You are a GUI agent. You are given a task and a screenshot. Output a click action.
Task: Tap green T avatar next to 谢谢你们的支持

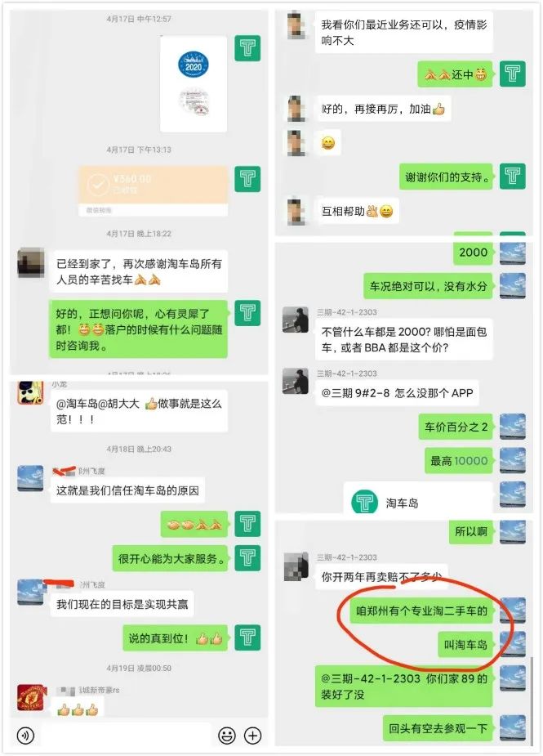tap(513, 176)
